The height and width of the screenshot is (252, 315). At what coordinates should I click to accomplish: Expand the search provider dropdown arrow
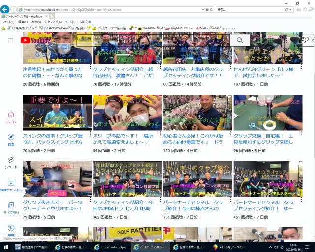(x=290, y=10)
